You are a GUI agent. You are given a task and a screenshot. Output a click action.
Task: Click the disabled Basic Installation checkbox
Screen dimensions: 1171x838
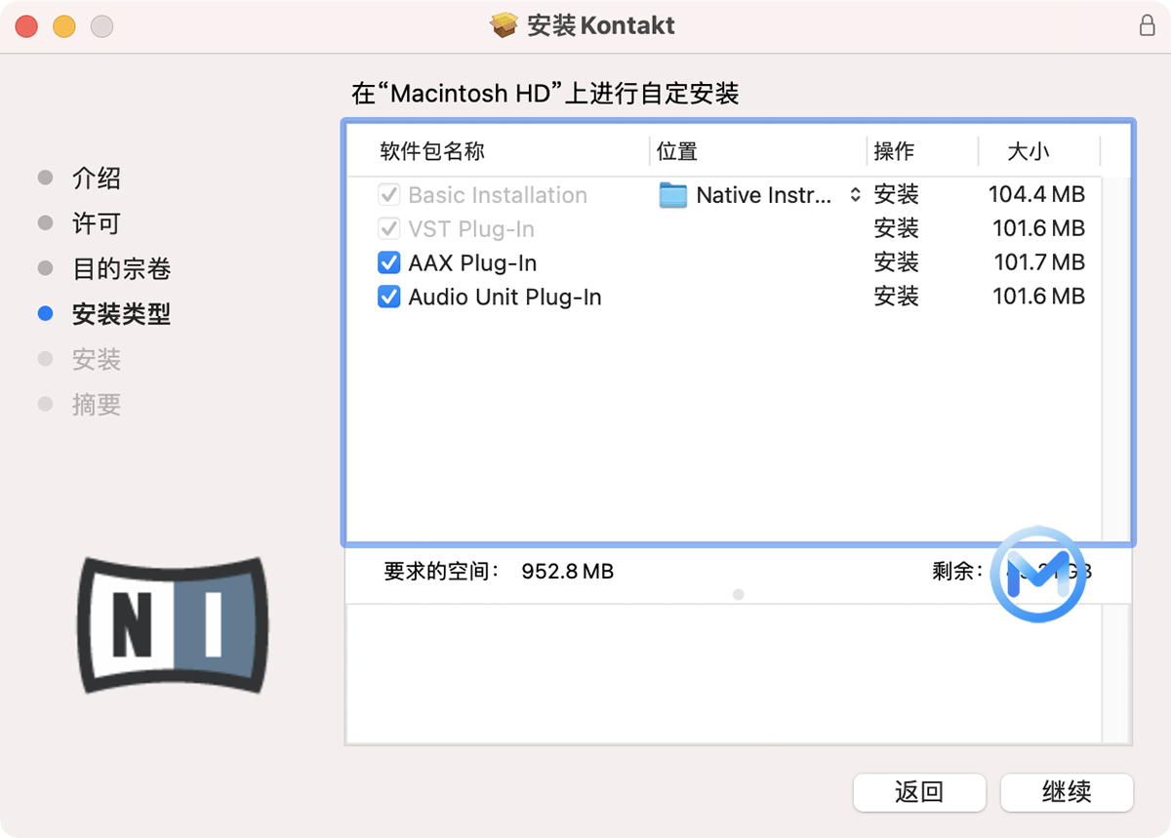(x=388, y=194)
